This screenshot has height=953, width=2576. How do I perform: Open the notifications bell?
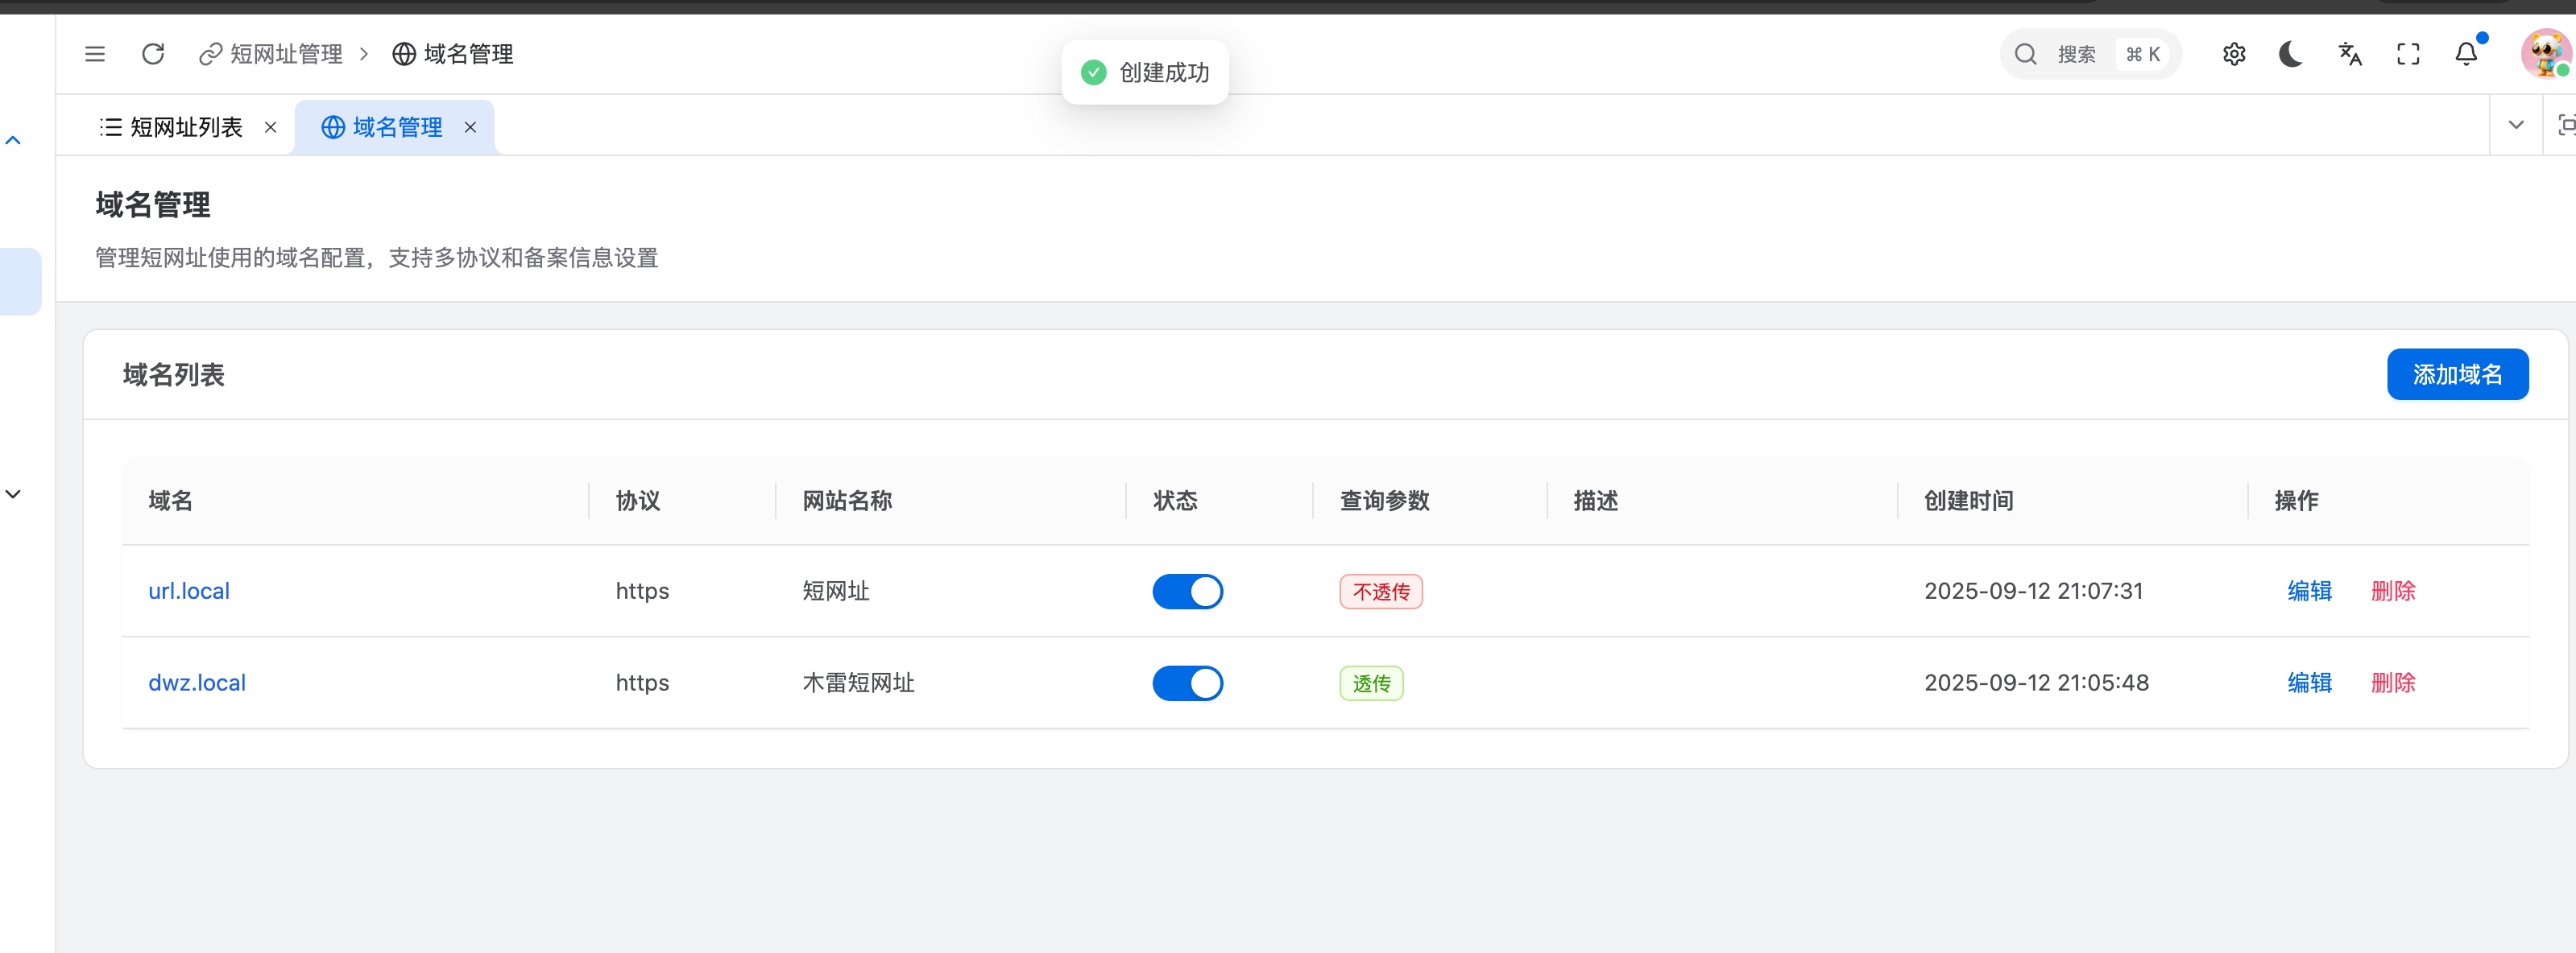tap(2466, 54)
